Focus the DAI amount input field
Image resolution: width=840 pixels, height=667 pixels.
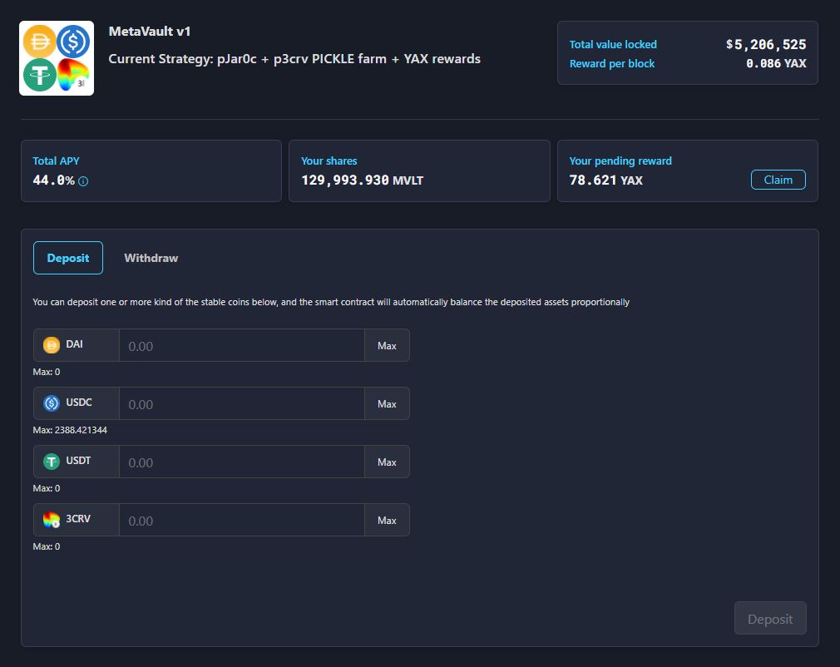coord(242,345)
